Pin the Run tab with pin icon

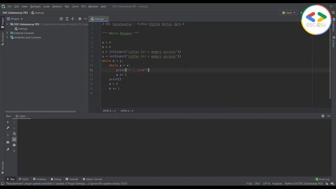[x=8, y=149]
